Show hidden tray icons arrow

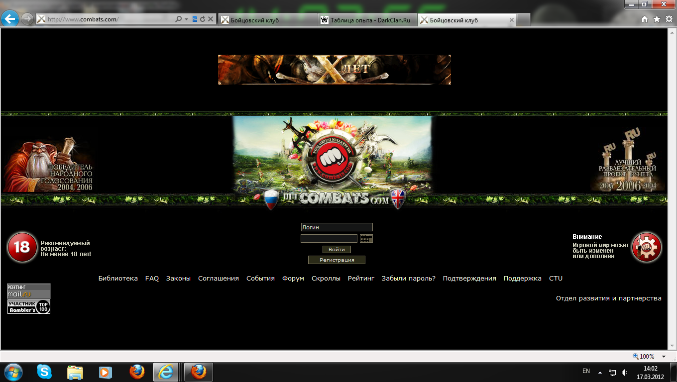[x=600, y=372]
